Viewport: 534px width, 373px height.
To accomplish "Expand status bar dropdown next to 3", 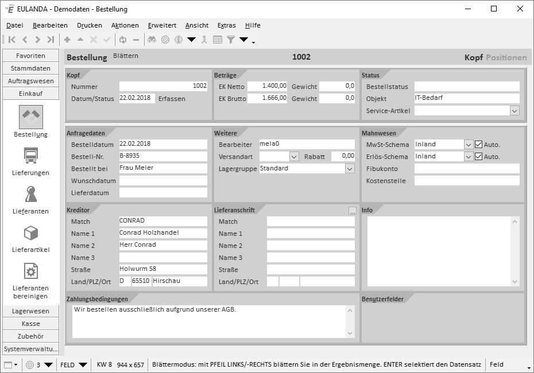I will coord(48,365).
